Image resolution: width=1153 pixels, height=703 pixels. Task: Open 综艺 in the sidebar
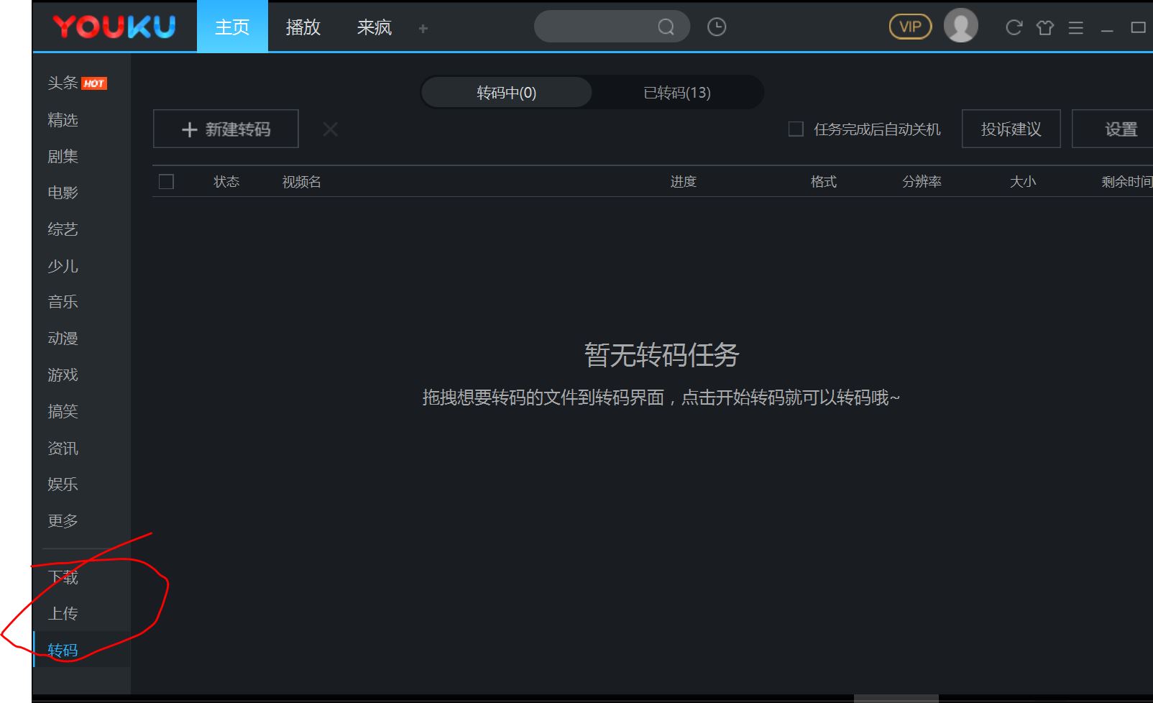tap(63, 229)
